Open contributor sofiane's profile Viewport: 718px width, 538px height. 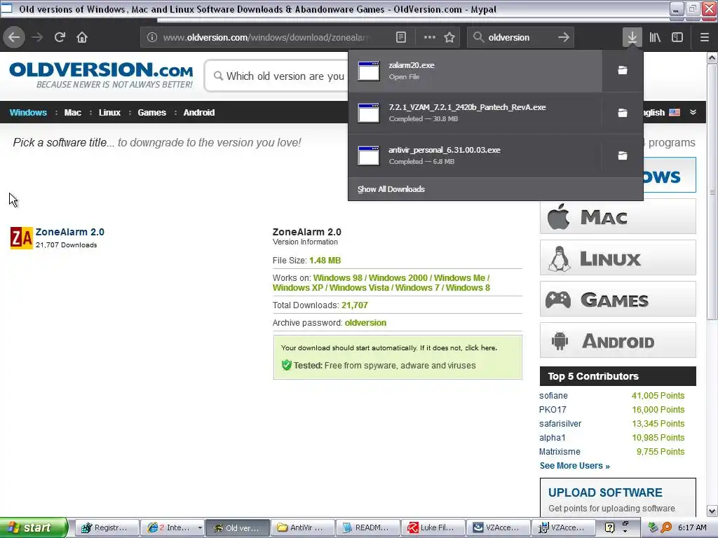click(x=553, y=396)
